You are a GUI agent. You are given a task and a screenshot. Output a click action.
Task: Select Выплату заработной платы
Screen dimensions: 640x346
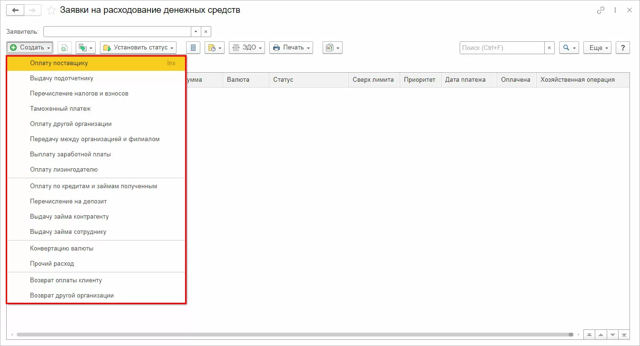click(x=96, y=154)
